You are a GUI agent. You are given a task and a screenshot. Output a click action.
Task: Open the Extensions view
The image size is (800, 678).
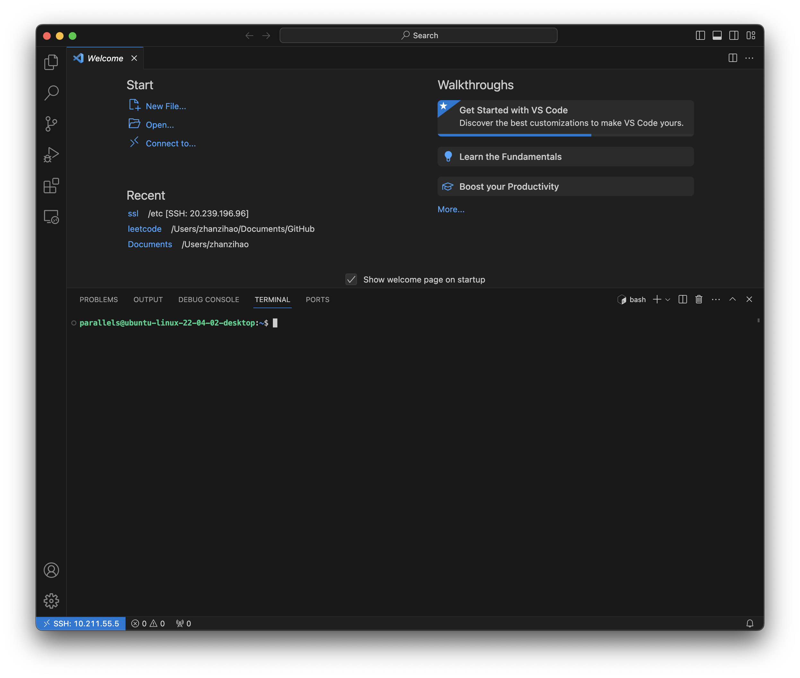pyautogui.click(x=51, y=186)
